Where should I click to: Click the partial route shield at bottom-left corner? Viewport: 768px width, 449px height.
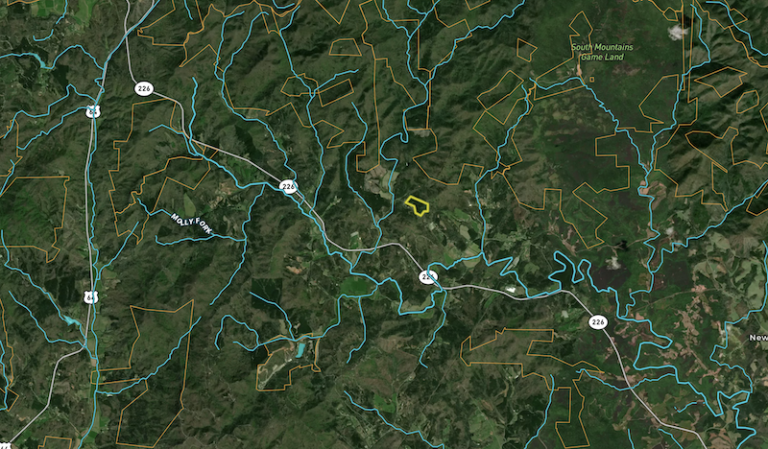coord(5,446)
